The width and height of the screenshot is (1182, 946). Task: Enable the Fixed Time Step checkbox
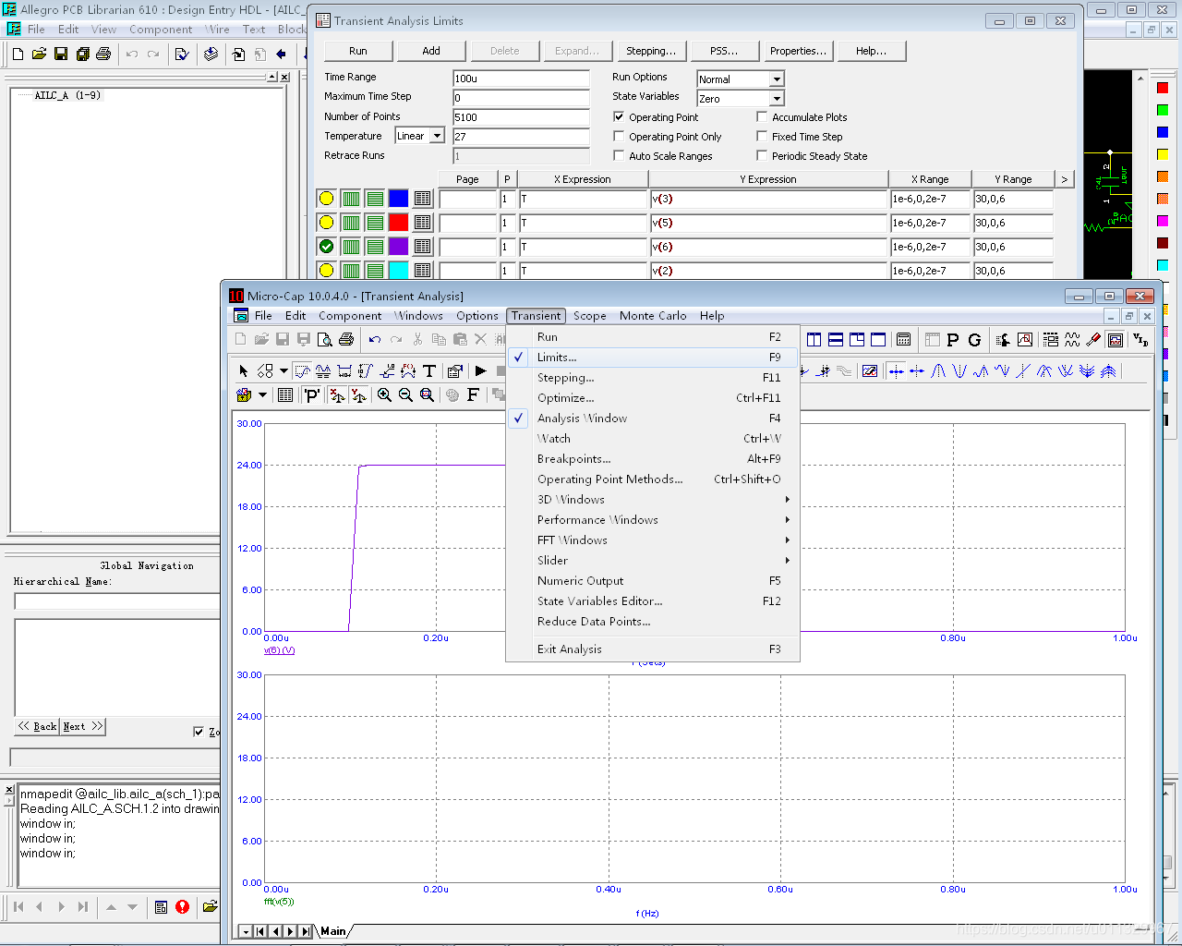point(762,136)
